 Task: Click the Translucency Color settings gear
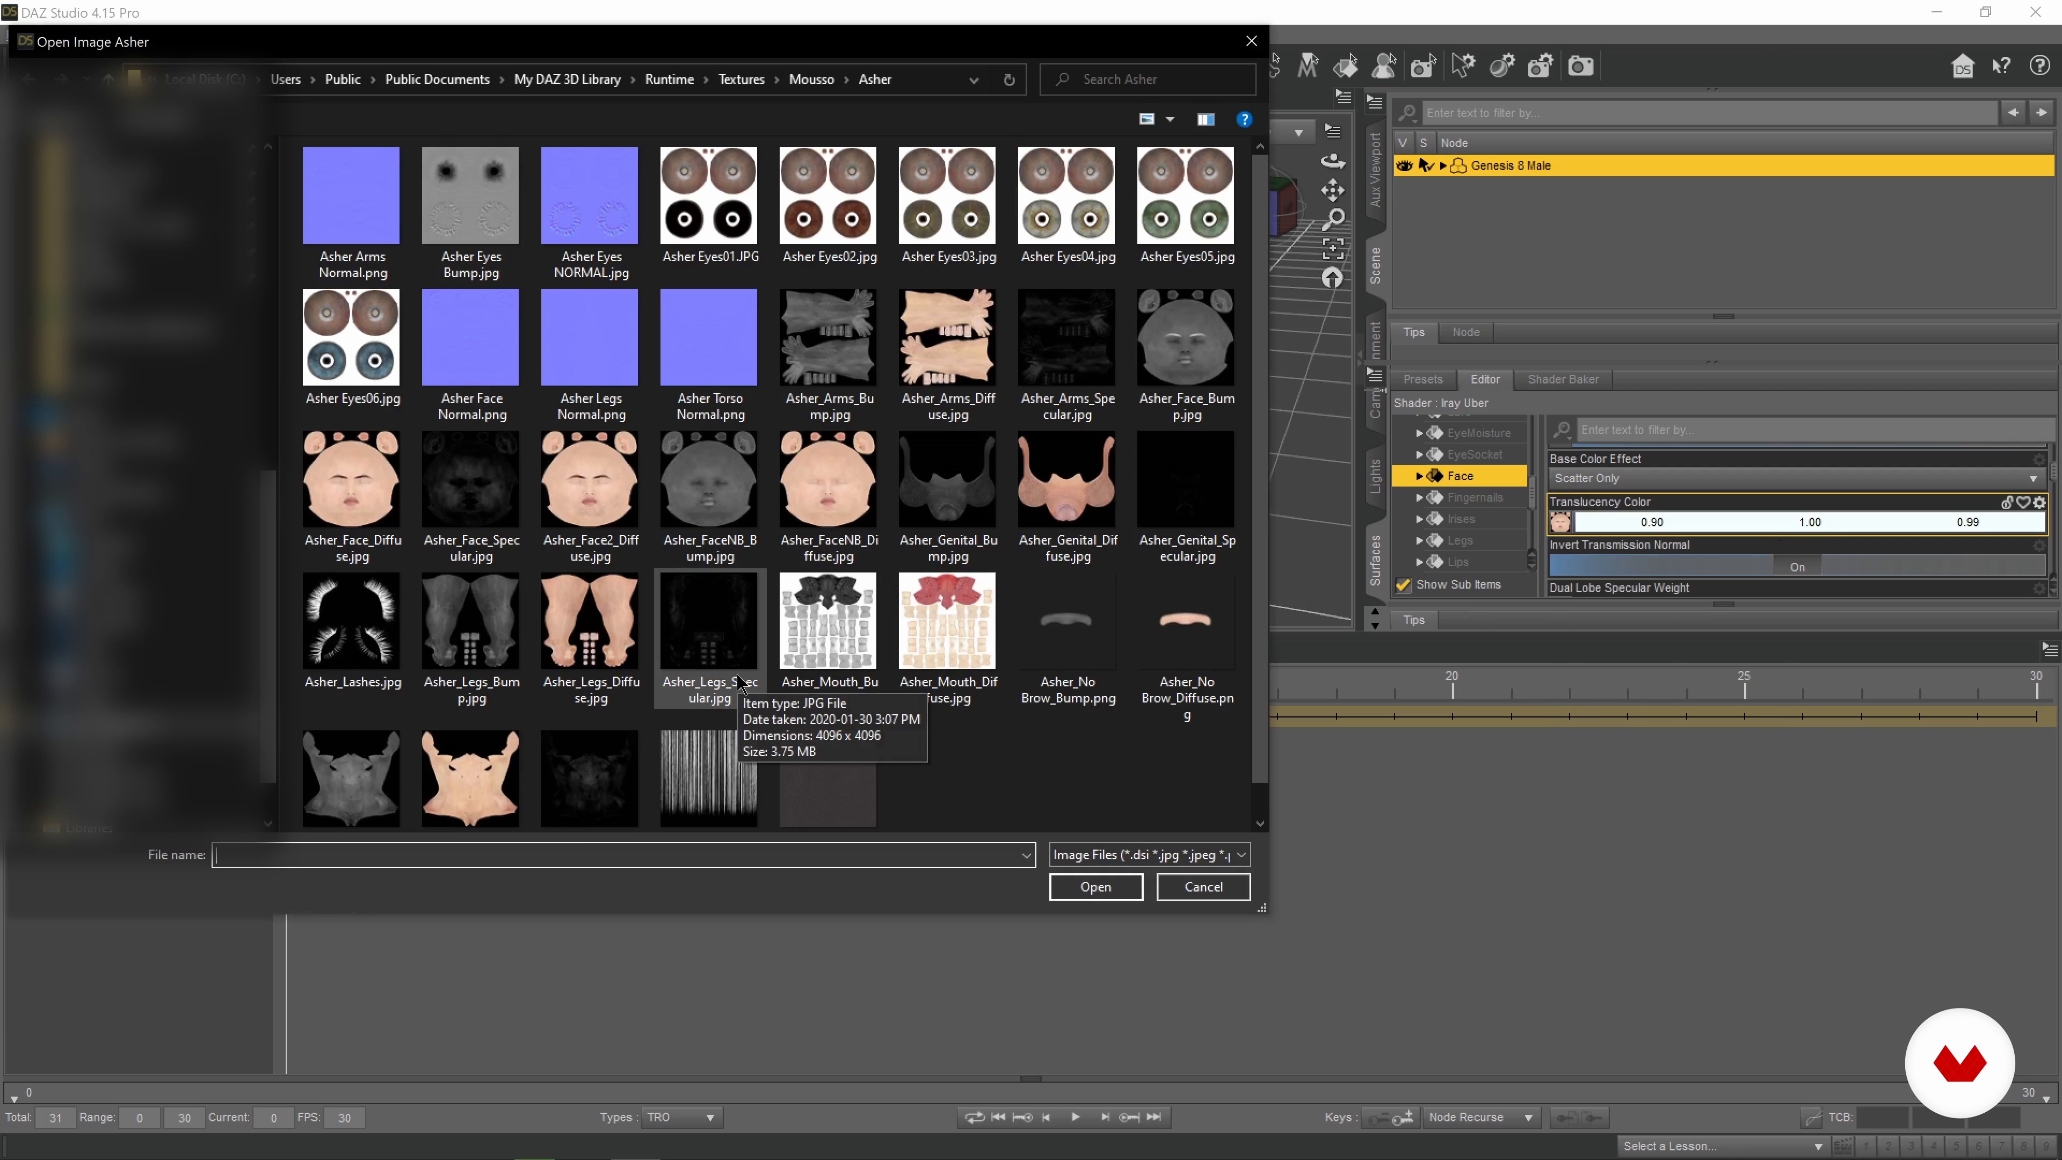pos(2039,503)
